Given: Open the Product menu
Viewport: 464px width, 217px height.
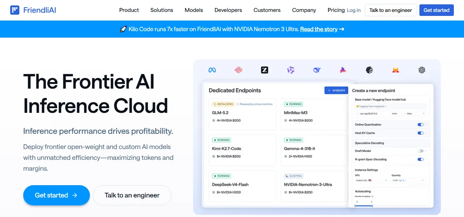Looking at the screenshot, I should 129,10.
